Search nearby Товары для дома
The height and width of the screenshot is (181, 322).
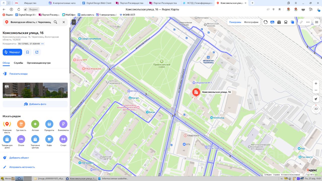[7, 142]
